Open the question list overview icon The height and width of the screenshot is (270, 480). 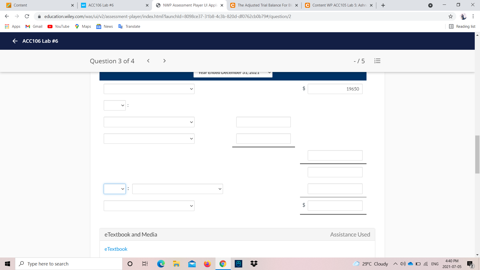tap(377, 61)
